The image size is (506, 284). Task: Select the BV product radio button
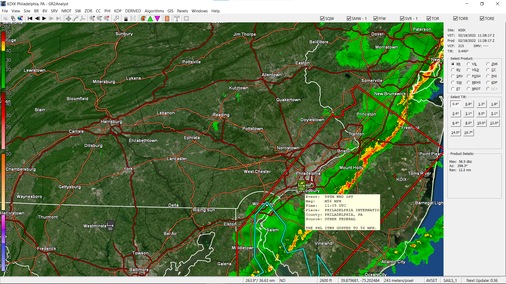point(453,70)
